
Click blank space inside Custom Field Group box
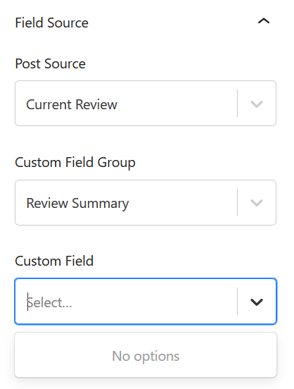[x=182, y=203]
